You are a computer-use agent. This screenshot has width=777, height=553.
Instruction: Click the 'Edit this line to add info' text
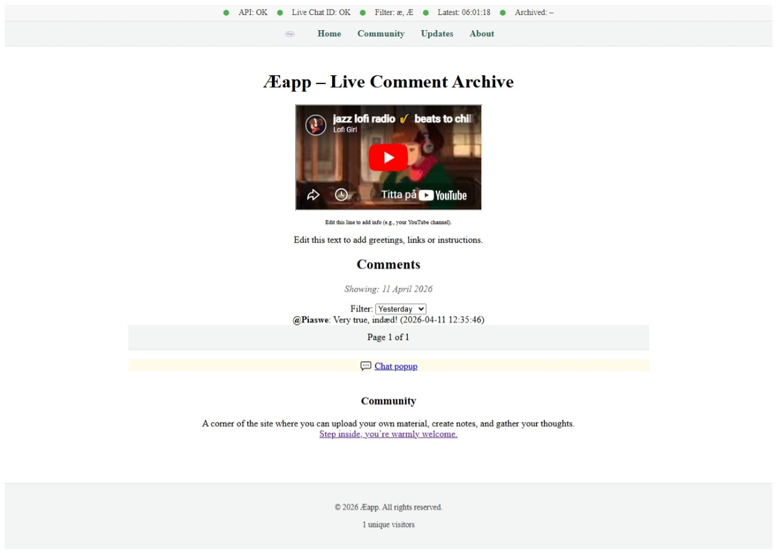click(388, 223)
